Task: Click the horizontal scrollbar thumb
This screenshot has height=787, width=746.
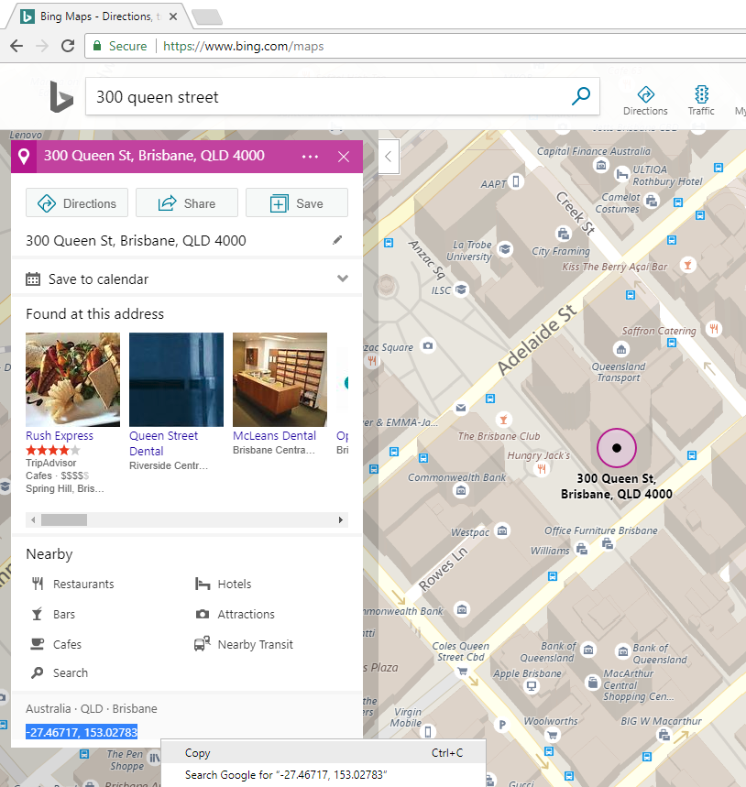Action: click(x=64, y=520)
